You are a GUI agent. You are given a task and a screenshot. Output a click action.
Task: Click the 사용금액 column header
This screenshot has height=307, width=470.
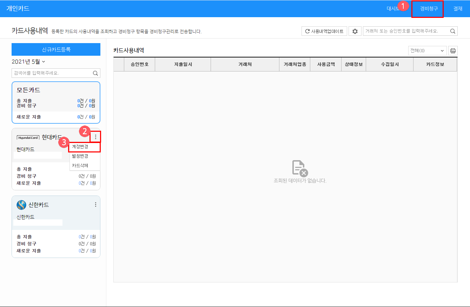[326, 64]
